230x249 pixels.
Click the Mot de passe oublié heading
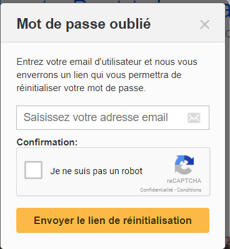pyautogui.click(x=84, y=24)
